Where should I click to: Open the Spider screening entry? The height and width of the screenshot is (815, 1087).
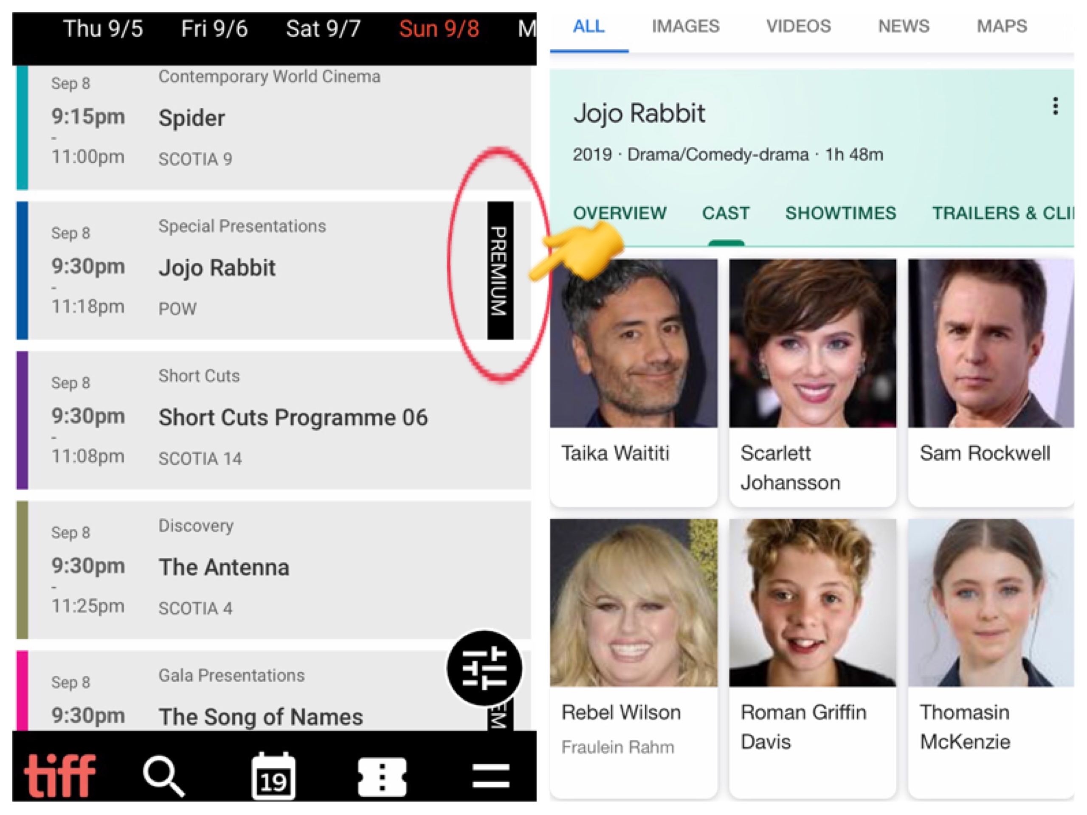274,128
